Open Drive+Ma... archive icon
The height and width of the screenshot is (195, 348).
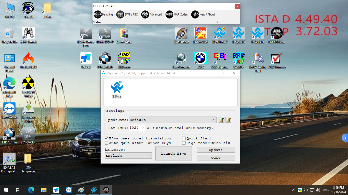(124, 36)
